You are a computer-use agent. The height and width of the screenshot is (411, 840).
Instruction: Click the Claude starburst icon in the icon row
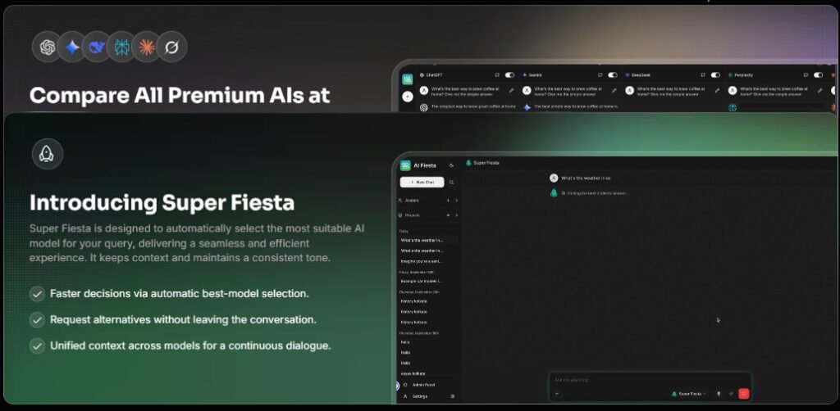coord(146,47)
